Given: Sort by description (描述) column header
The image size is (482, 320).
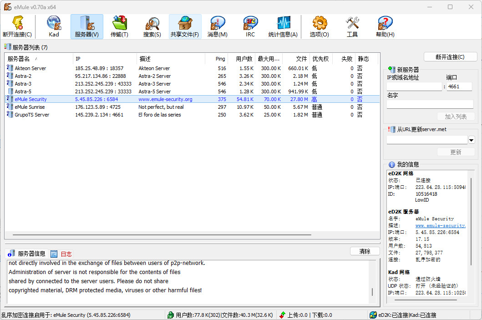Looking at the screenshot, I should 171,59.
